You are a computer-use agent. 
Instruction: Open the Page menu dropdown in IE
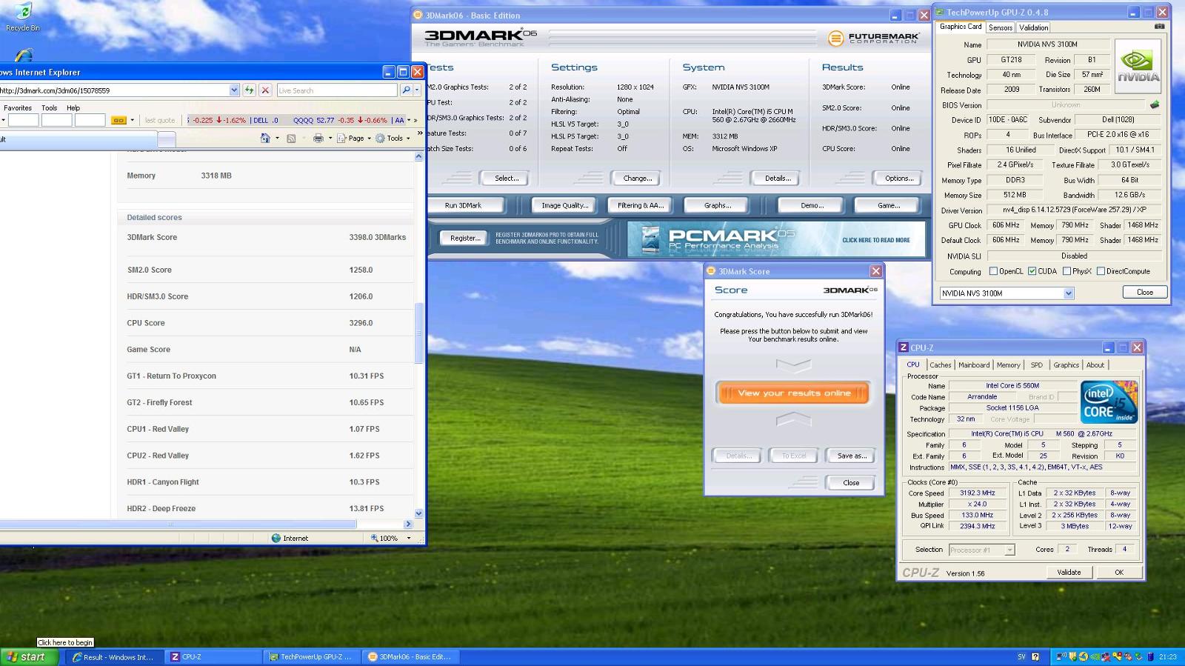(354, 138)
